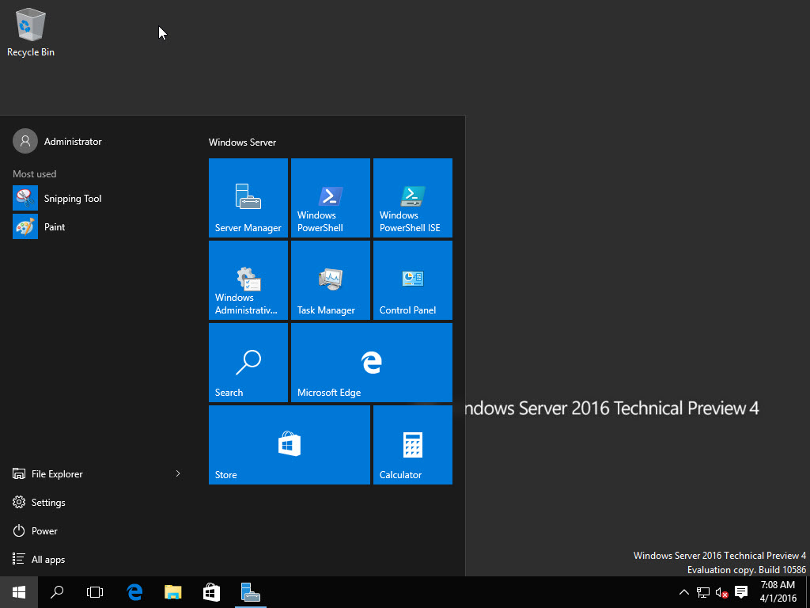Viewport: 810px width, 608px height.
Task: Open the Store tile
Action: point(290,445)
